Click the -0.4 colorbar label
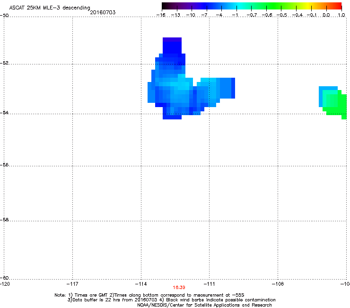The height and width of the screenshot is (308, 350). (297, 15)
